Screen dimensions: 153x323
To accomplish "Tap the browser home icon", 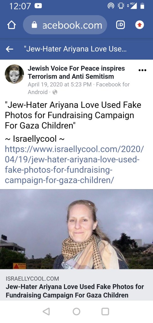I will [x=12, y=25].
